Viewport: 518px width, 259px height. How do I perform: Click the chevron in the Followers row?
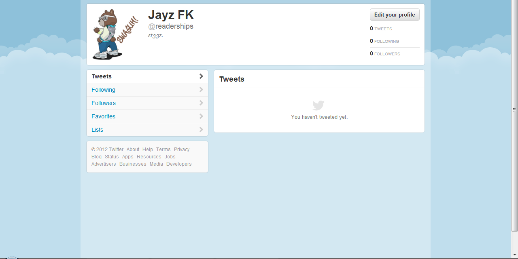pyautogui.click(x=201, y=103)
